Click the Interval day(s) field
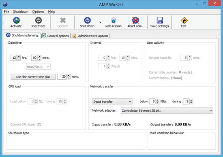The width and height of the screenshot is (223, 157). tap(103, 66)
